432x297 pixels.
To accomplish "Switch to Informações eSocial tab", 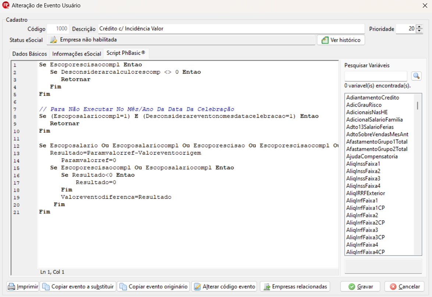I will (x=77, y=54).
